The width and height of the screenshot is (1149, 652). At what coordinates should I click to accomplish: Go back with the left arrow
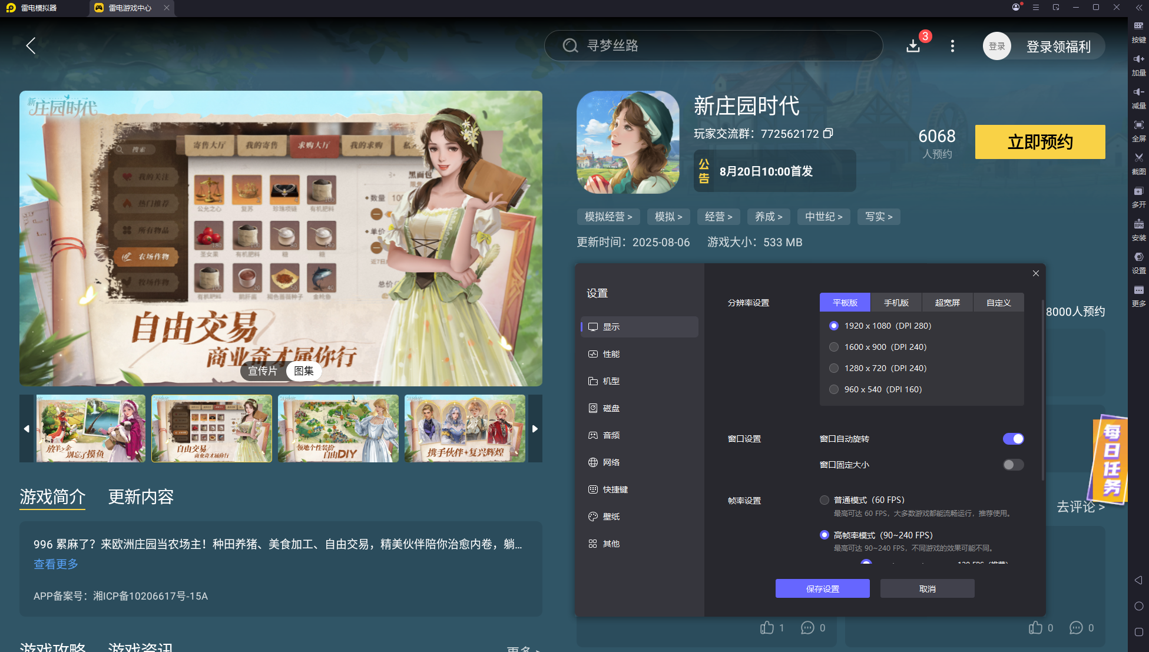[x=31, y=46]
